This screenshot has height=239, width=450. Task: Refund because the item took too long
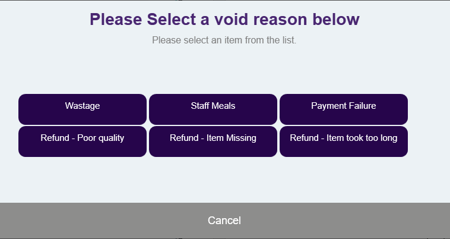(344, 141)
